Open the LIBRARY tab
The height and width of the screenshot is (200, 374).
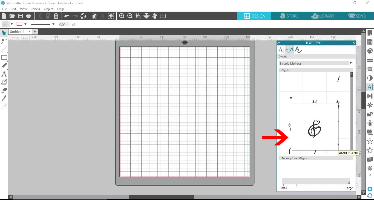coord(323,16)
